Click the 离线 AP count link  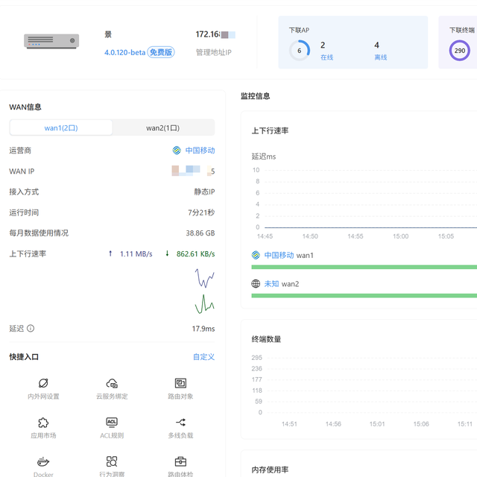(x=381, y=57)
